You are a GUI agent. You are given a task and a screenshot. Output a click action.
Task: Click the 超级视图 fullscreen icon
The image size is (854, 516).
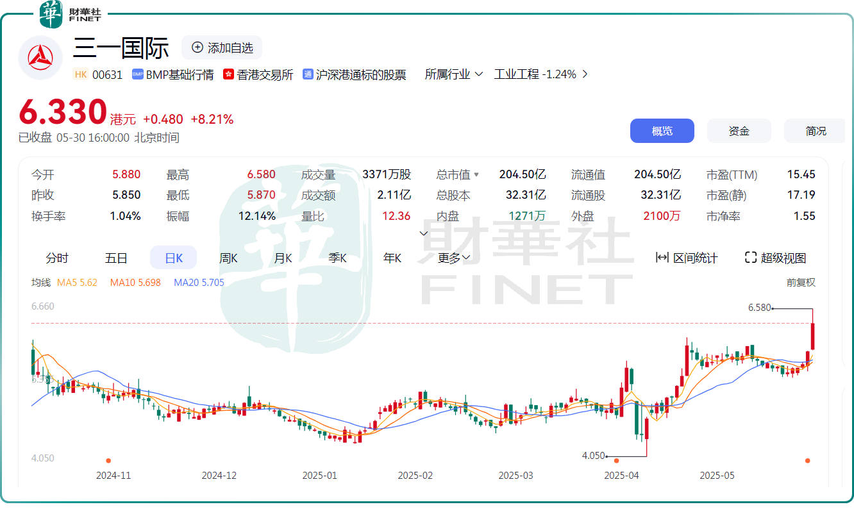(x=751, y=258)
